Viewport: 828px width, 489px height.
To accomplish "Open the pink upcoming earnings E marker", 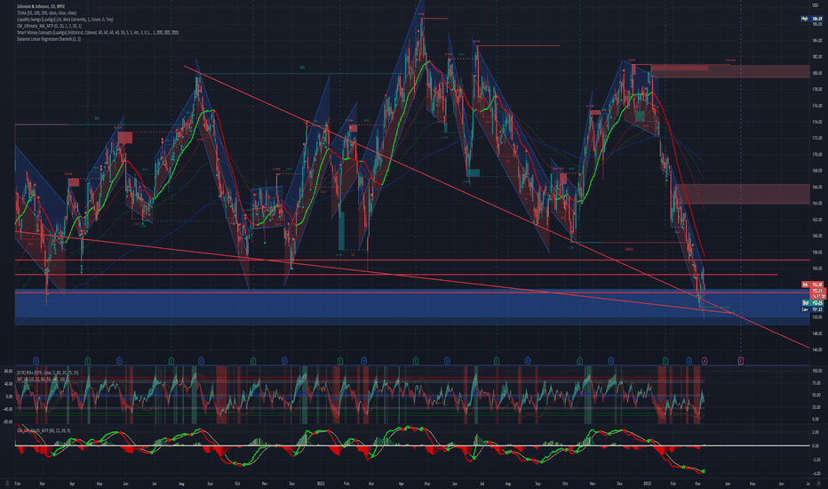I will click(x=740, y=361).
